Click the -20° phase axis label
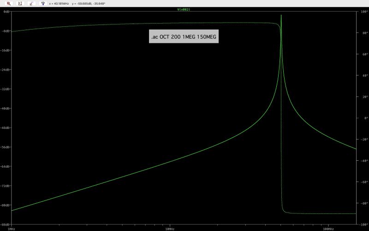 (363, 140)
